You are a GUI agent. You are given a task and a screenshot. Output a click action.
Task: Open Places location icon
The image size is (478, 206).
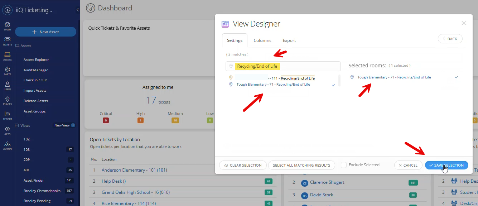[x=7, y=101]
